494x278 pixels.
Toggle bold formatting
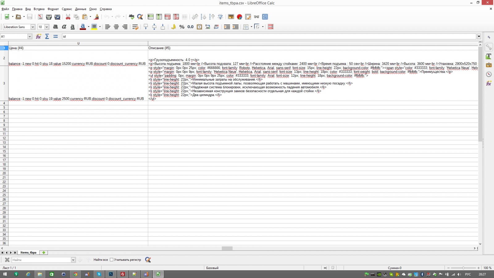[x=56, y=27]
